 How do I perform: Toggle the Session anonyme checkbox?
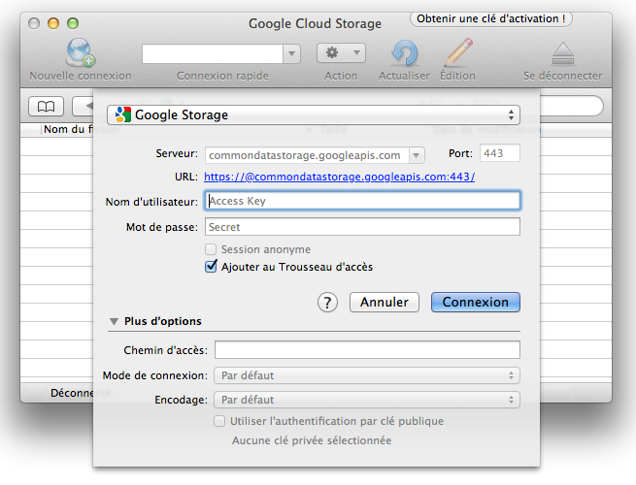pos(211,249)
